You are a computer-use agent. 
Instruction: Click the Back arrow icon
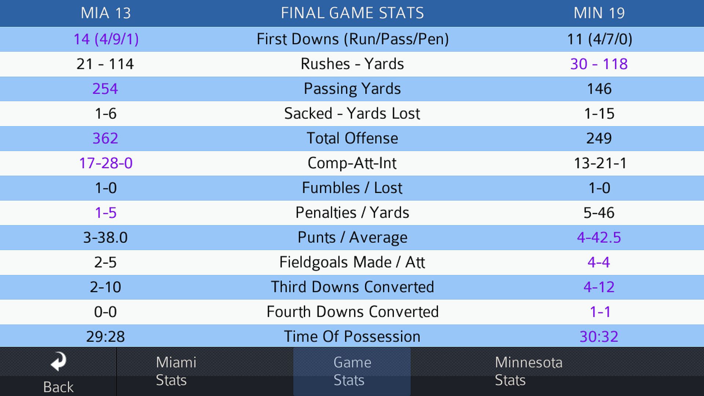58,362
